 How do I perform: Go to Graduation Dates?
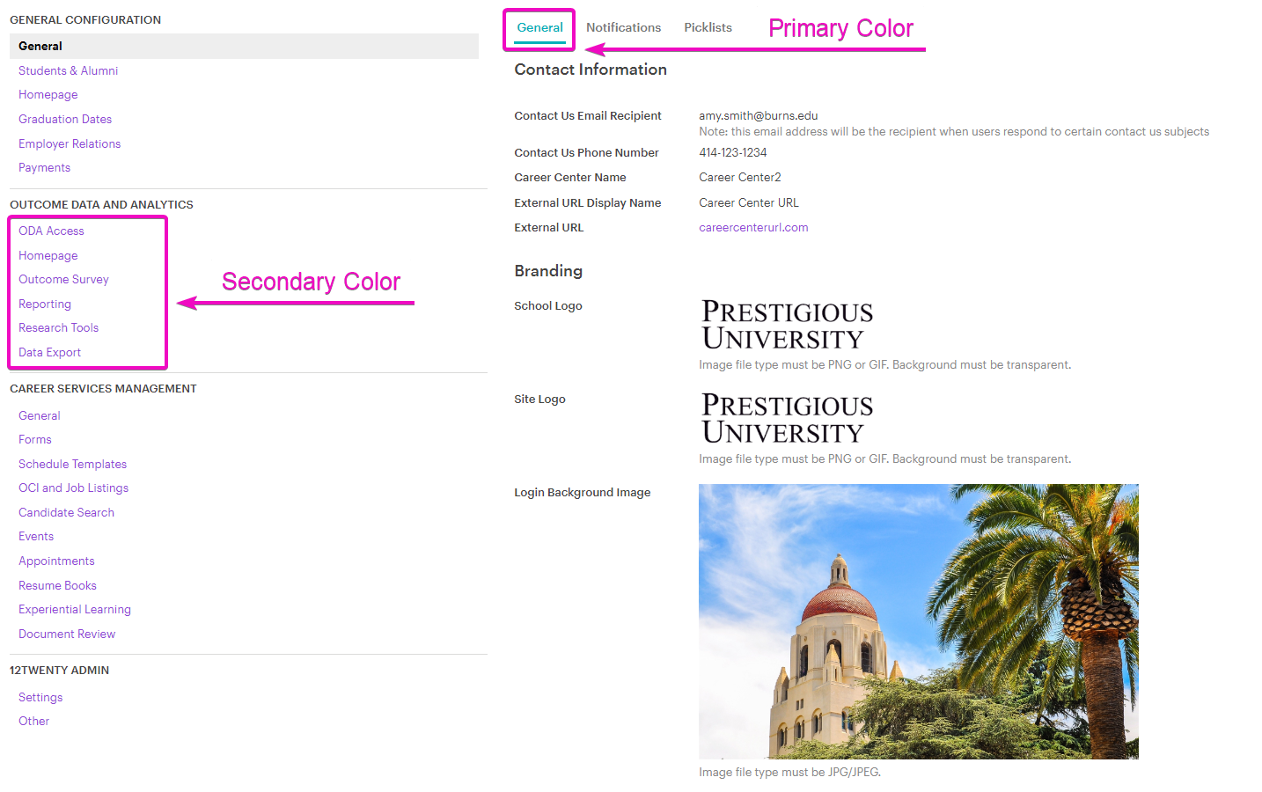point(65,119)
